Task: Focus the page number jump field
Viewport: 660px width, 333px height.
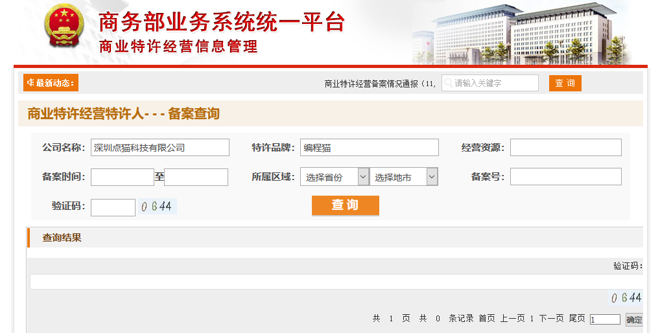Action: click(x=605, y=319)
